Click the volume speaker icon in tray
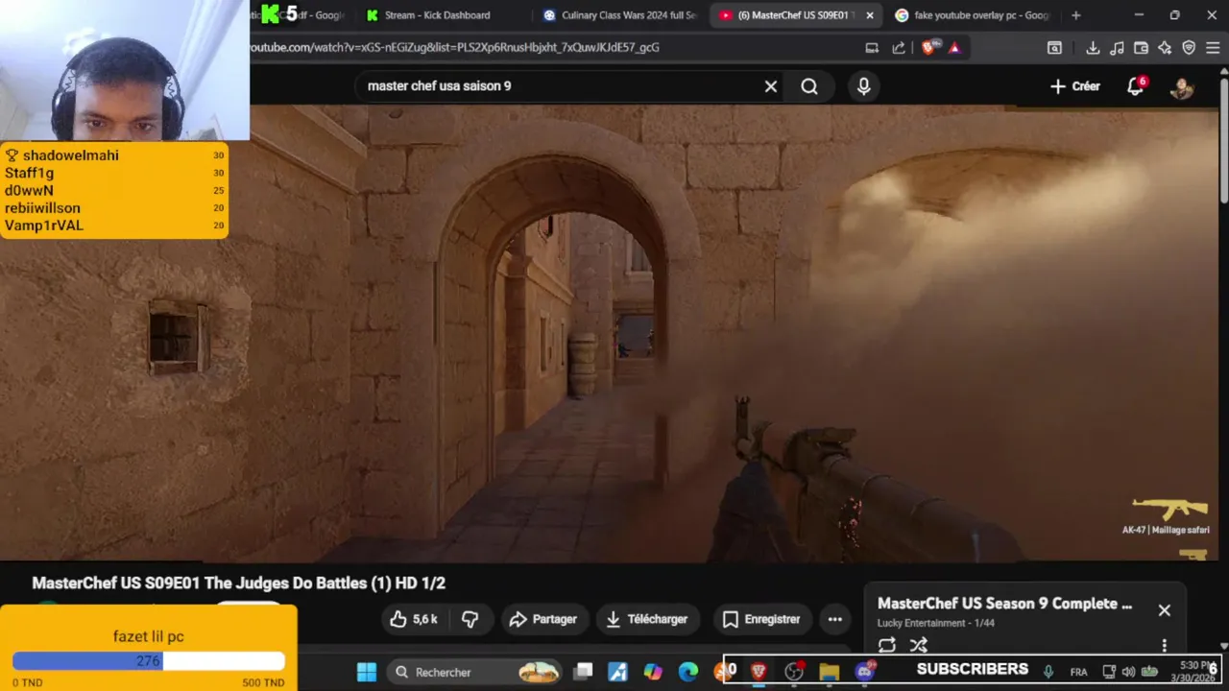 pyautogui.click(x=1128, y=672)
